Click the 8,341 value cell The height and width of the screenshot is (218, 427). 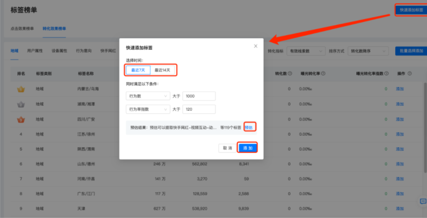[x=244, y=164]
